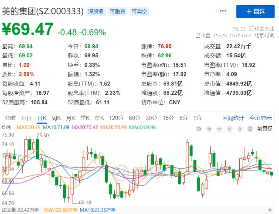The image size is (279, 214).
Task: Click the stock title 美的集团(SZ:000333)
Action: (x=43, y=11)
